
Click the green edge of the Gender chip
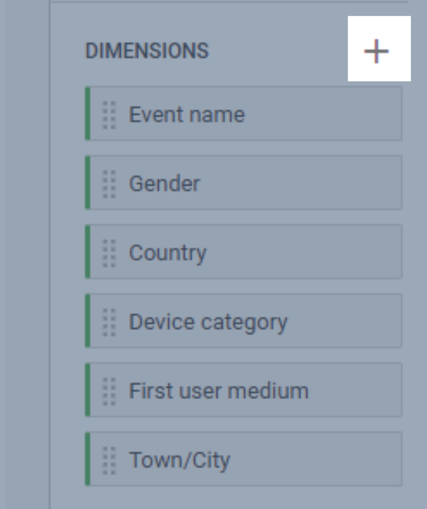pos(88,183)
